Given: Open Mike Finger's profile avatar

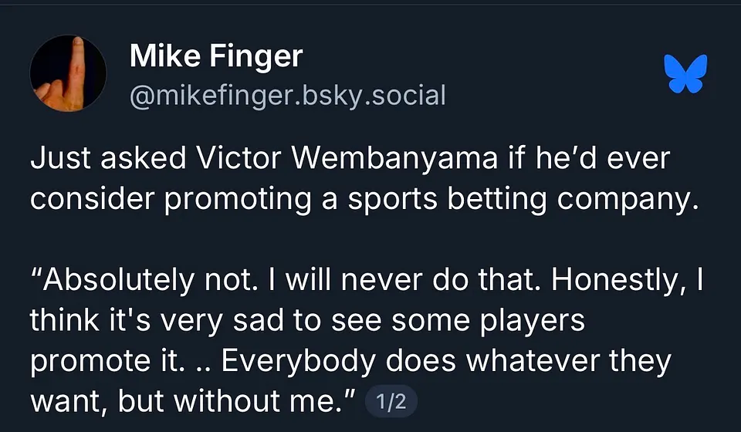Looking at the screenshot, I should (68, 73).
